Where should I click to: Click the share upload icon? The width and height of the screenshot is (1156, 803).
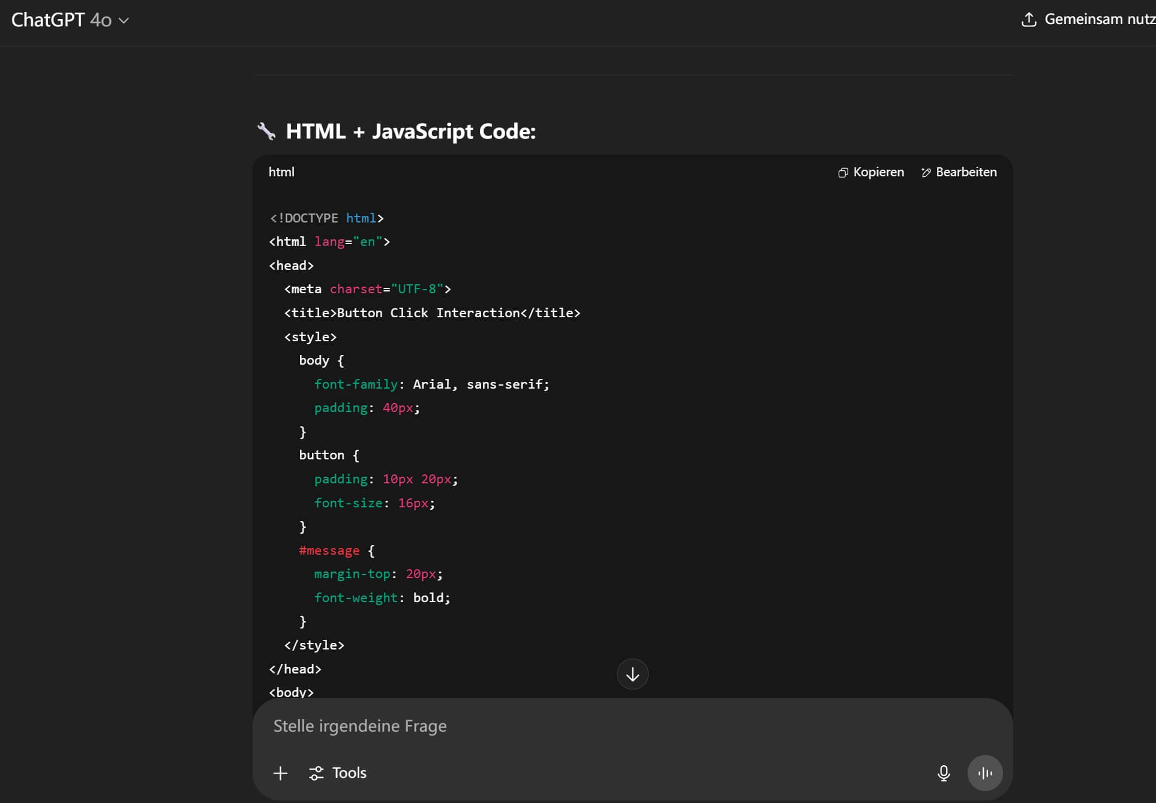coord(1029,19)
